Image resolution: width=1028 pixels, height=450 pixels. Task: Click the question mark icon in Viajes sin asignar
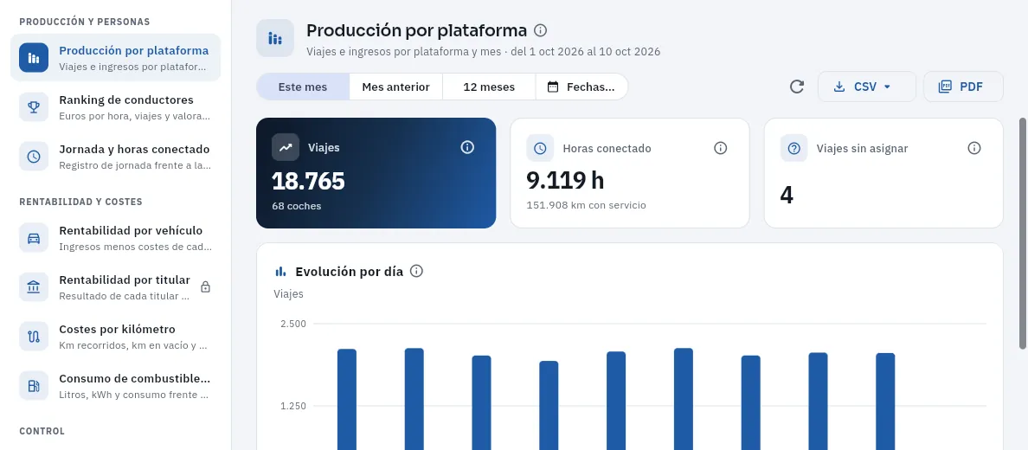794,148
